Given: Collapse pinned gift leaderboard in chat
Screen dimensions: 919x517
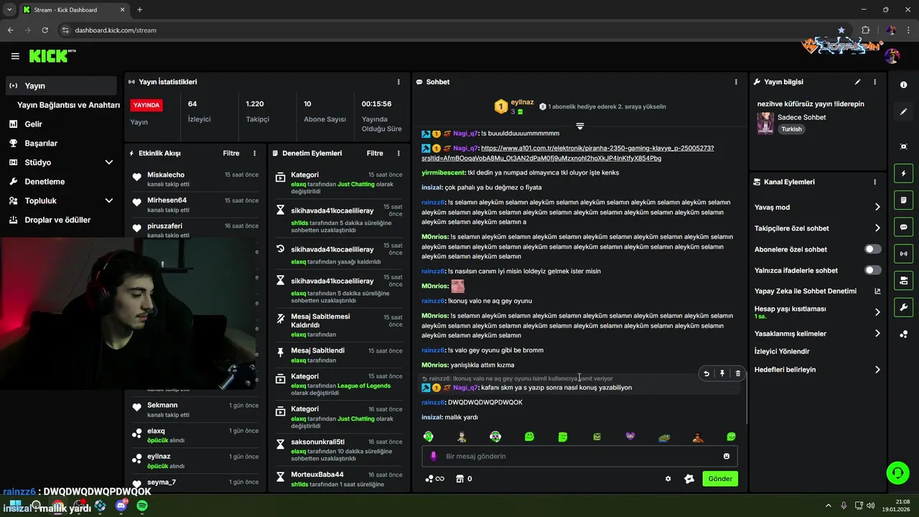Looking at the screenshot, I should pos(580,126).
